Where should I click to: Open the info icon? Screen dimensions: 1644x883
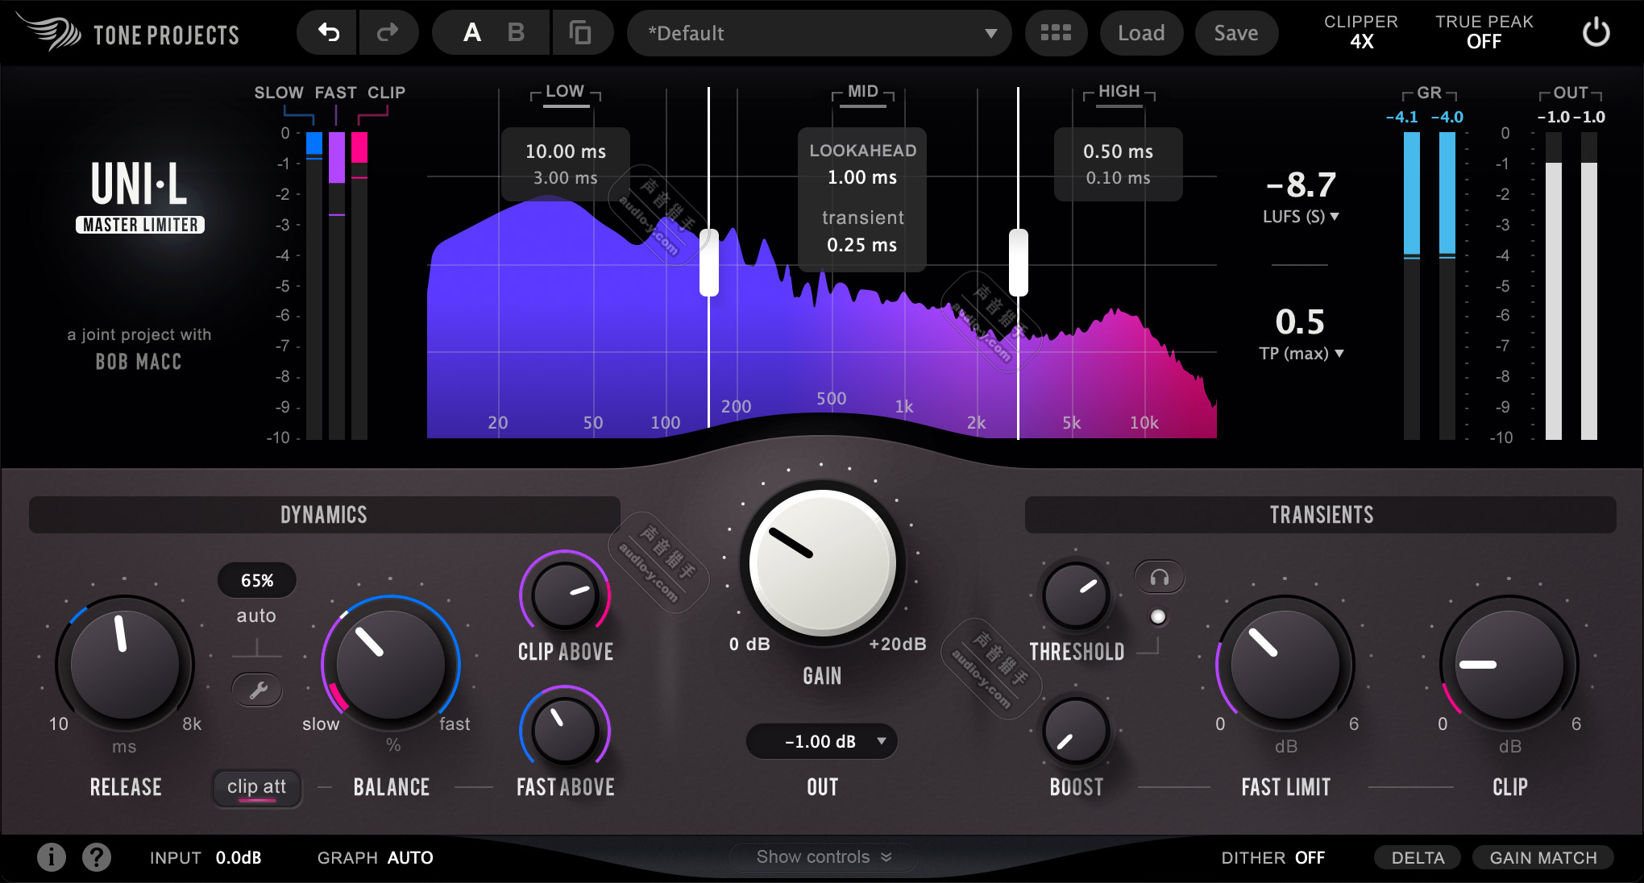pyautogui.click(x=52, y=857)
